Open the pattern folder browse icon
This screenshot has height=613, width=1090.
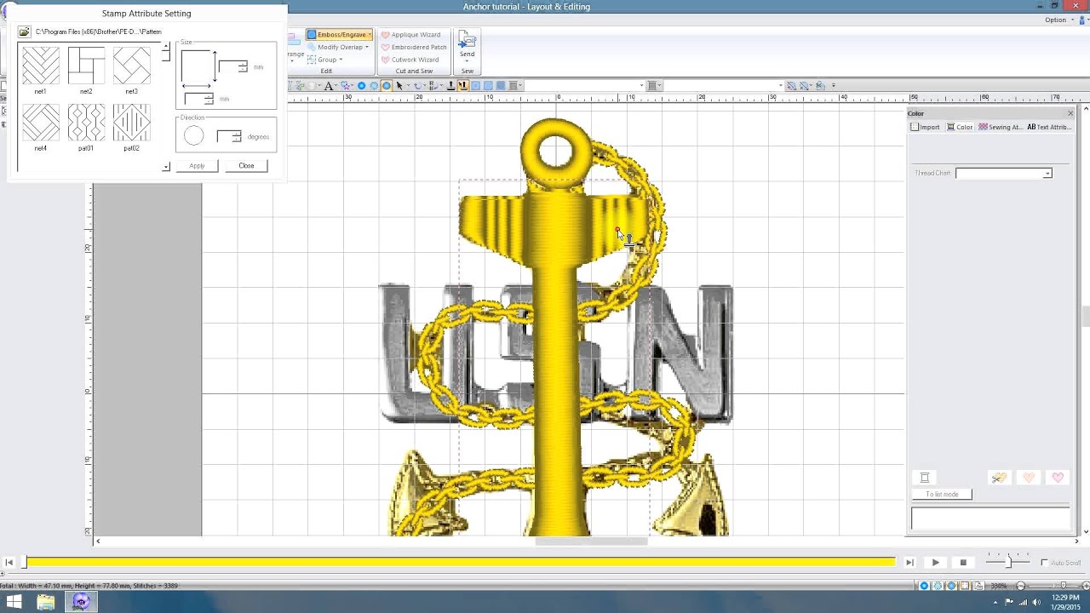[x=24, y=32]
